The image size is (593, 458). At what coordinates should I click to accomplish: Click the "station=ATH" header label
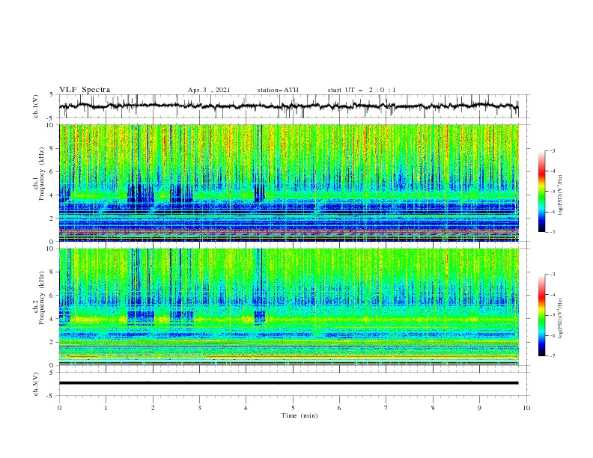[278, 90]
